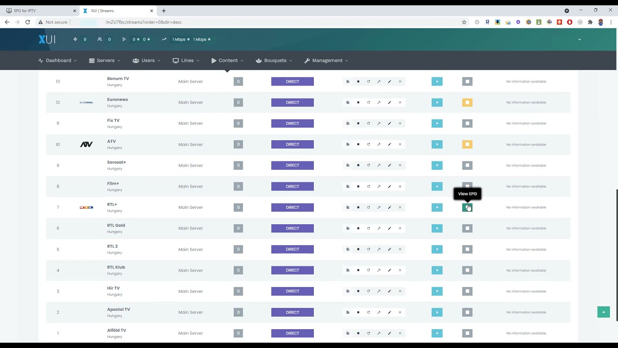Open the player for RTL+ stream
618x348 pixels.
pyautogui.click(x=437, y=207)
